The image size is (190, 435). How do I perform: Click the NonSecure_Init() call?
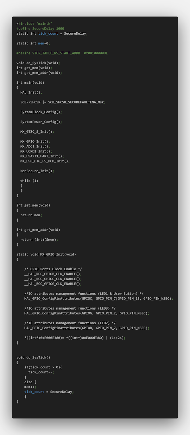(37, 171)
